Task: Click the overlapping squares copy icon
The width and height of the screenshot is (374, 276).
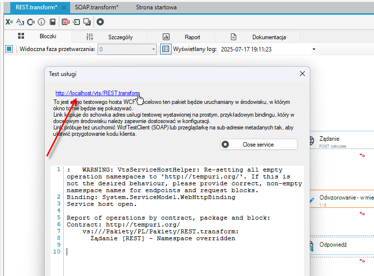Action: point(87,22)
